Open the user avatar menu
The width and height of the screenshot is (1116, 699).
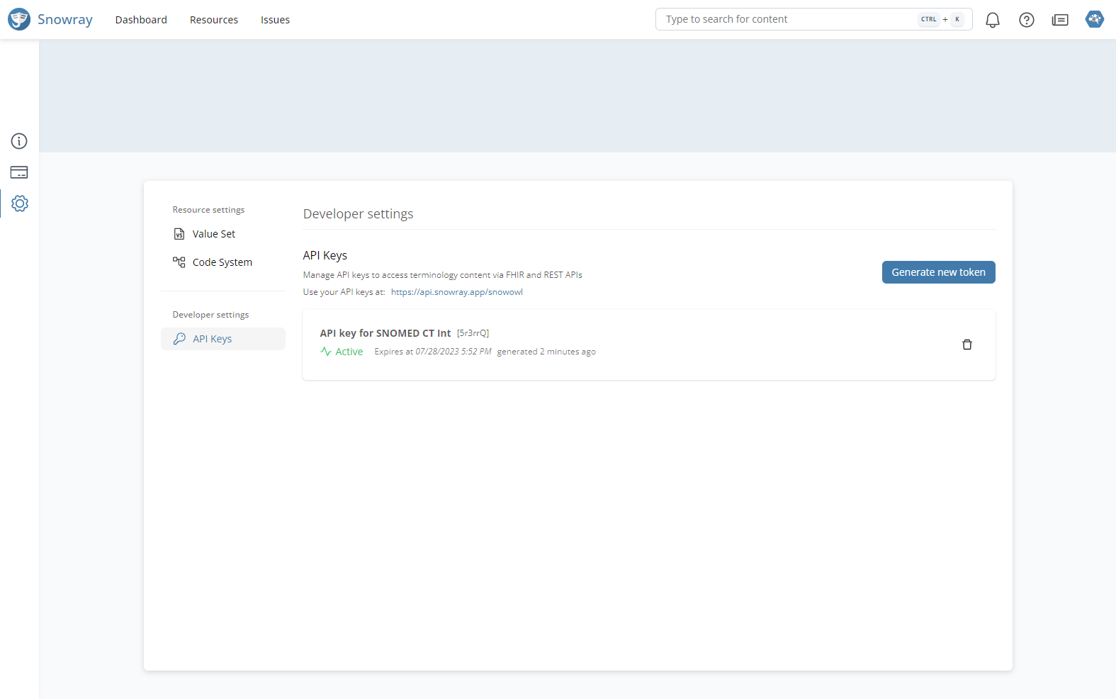click(1094, 19)
